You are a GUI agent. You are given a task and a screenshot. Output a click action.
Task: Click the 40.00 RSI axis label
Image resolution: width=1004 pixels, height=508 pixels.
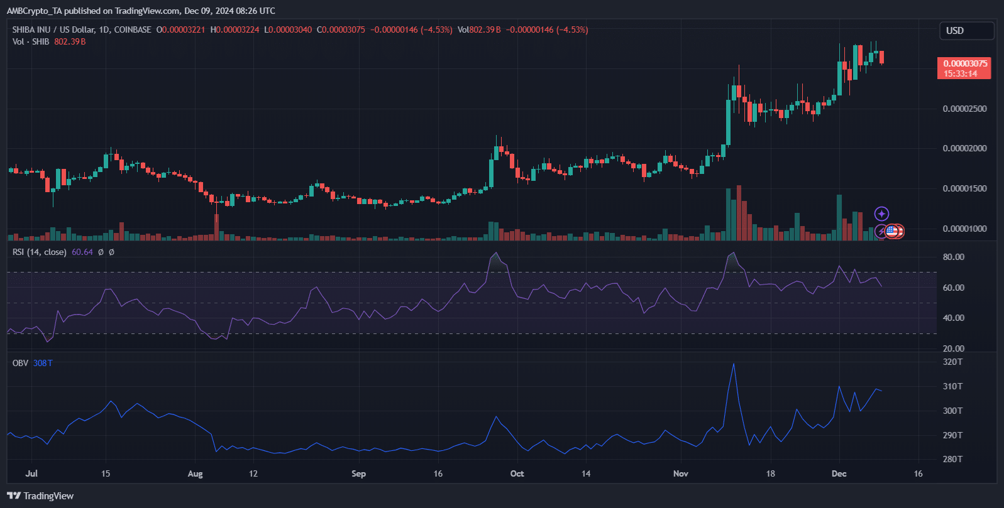[954, 318]
